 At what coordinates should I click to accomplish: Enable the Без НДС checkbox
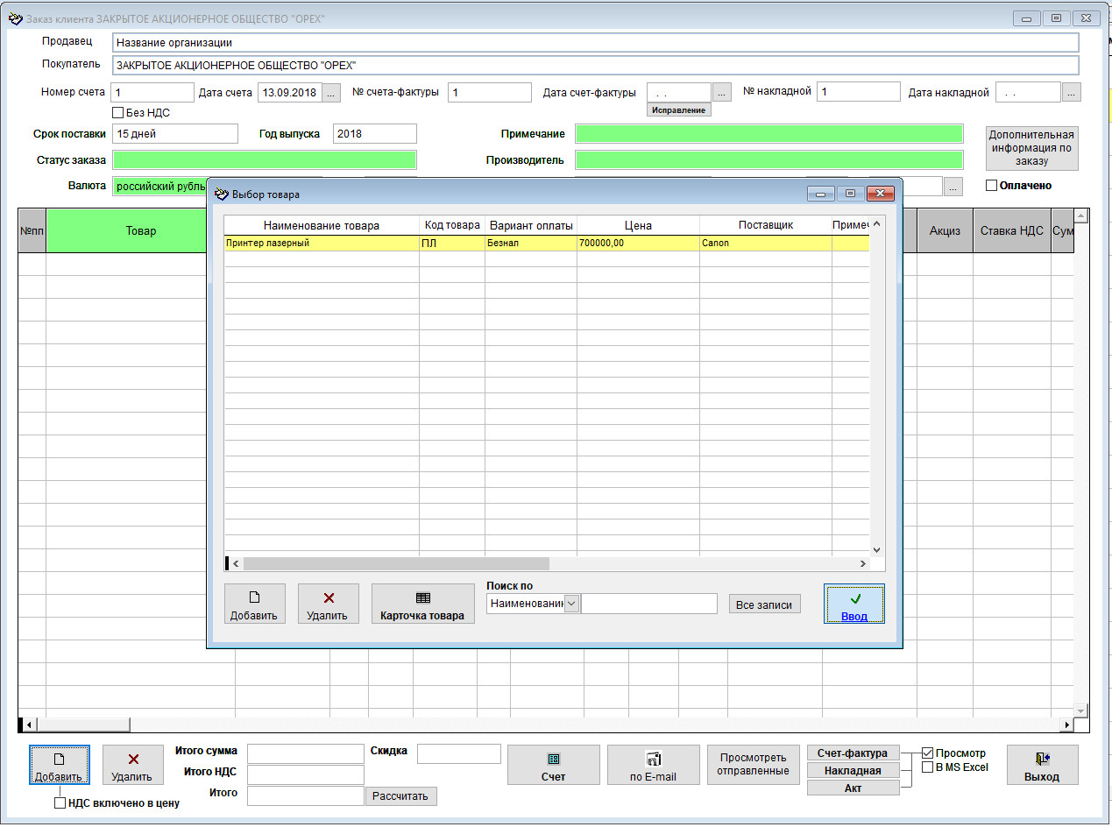[x=118, y=113]
